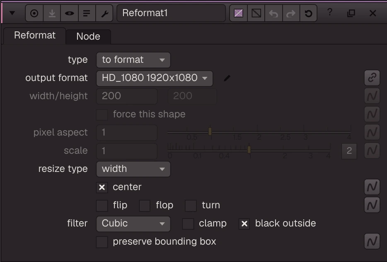Open output format dropdown HD_1080 1920x1080
387x262 pixels.
pos(155,78)
